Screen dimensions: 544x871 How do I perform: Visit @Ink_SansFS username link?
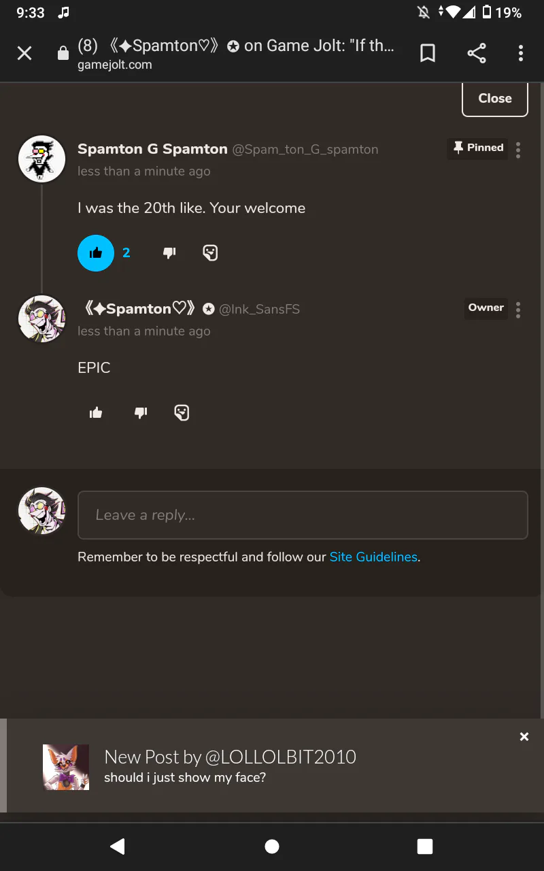click(259, 309)
